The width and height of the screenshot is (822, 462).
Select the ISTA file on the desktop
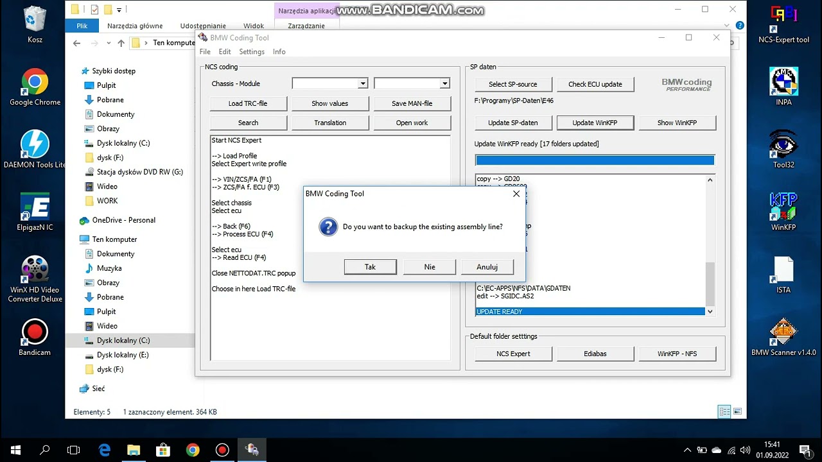[783, 275]
